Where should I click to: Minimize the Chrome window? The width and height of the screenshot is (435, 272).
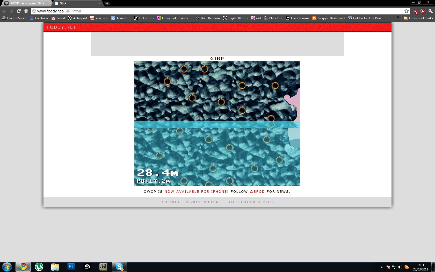tap(413, 2)
